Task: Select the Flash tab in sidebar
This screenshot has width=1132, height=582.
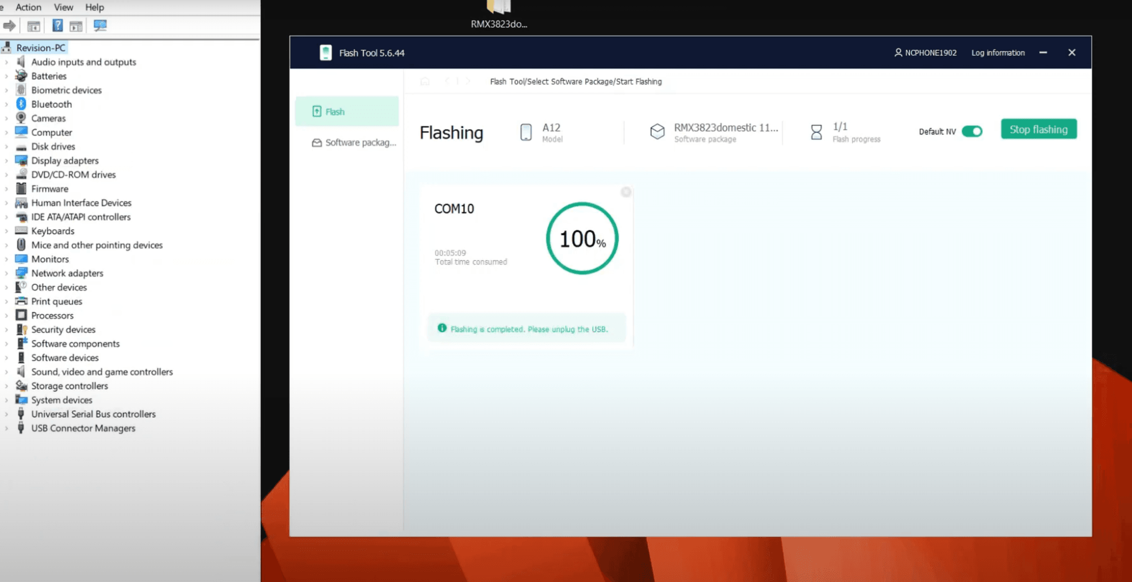Action: (347, 112)
